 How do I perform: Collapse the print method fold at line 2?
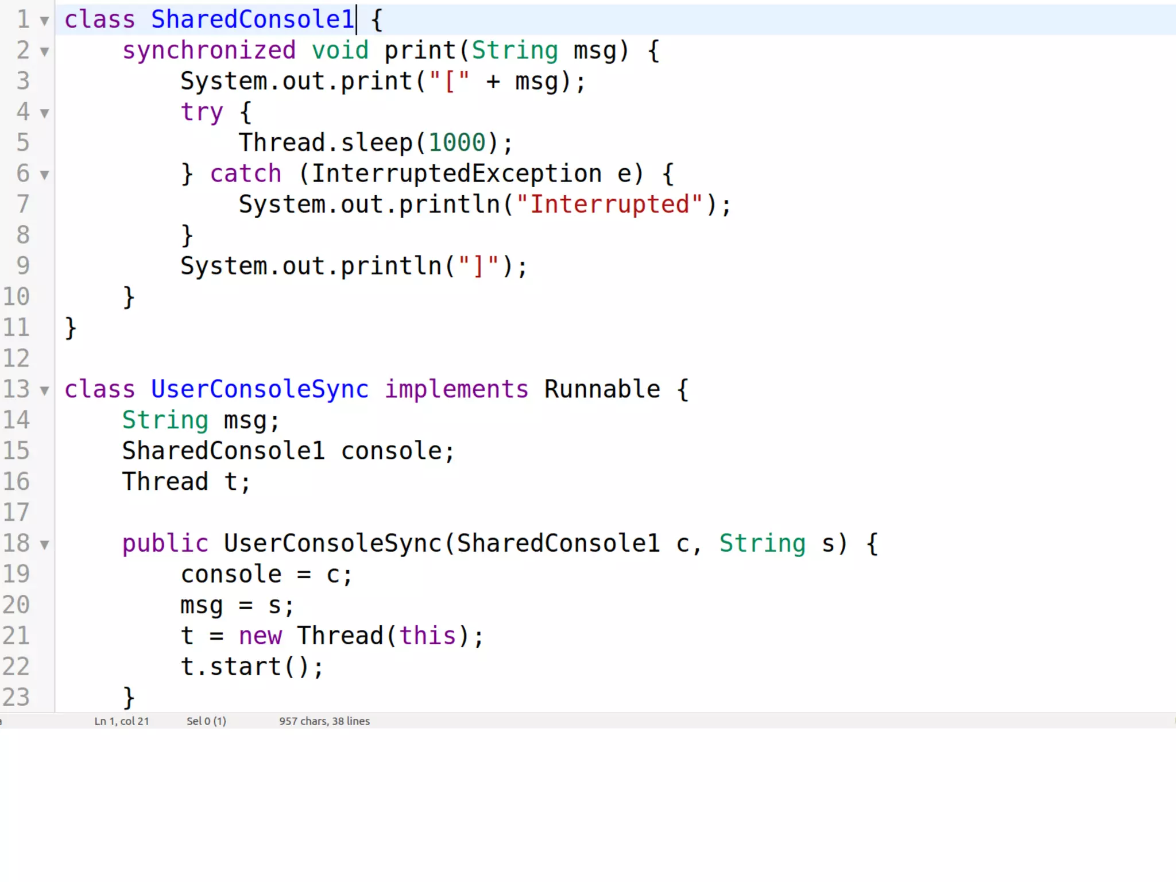point(44,52)
